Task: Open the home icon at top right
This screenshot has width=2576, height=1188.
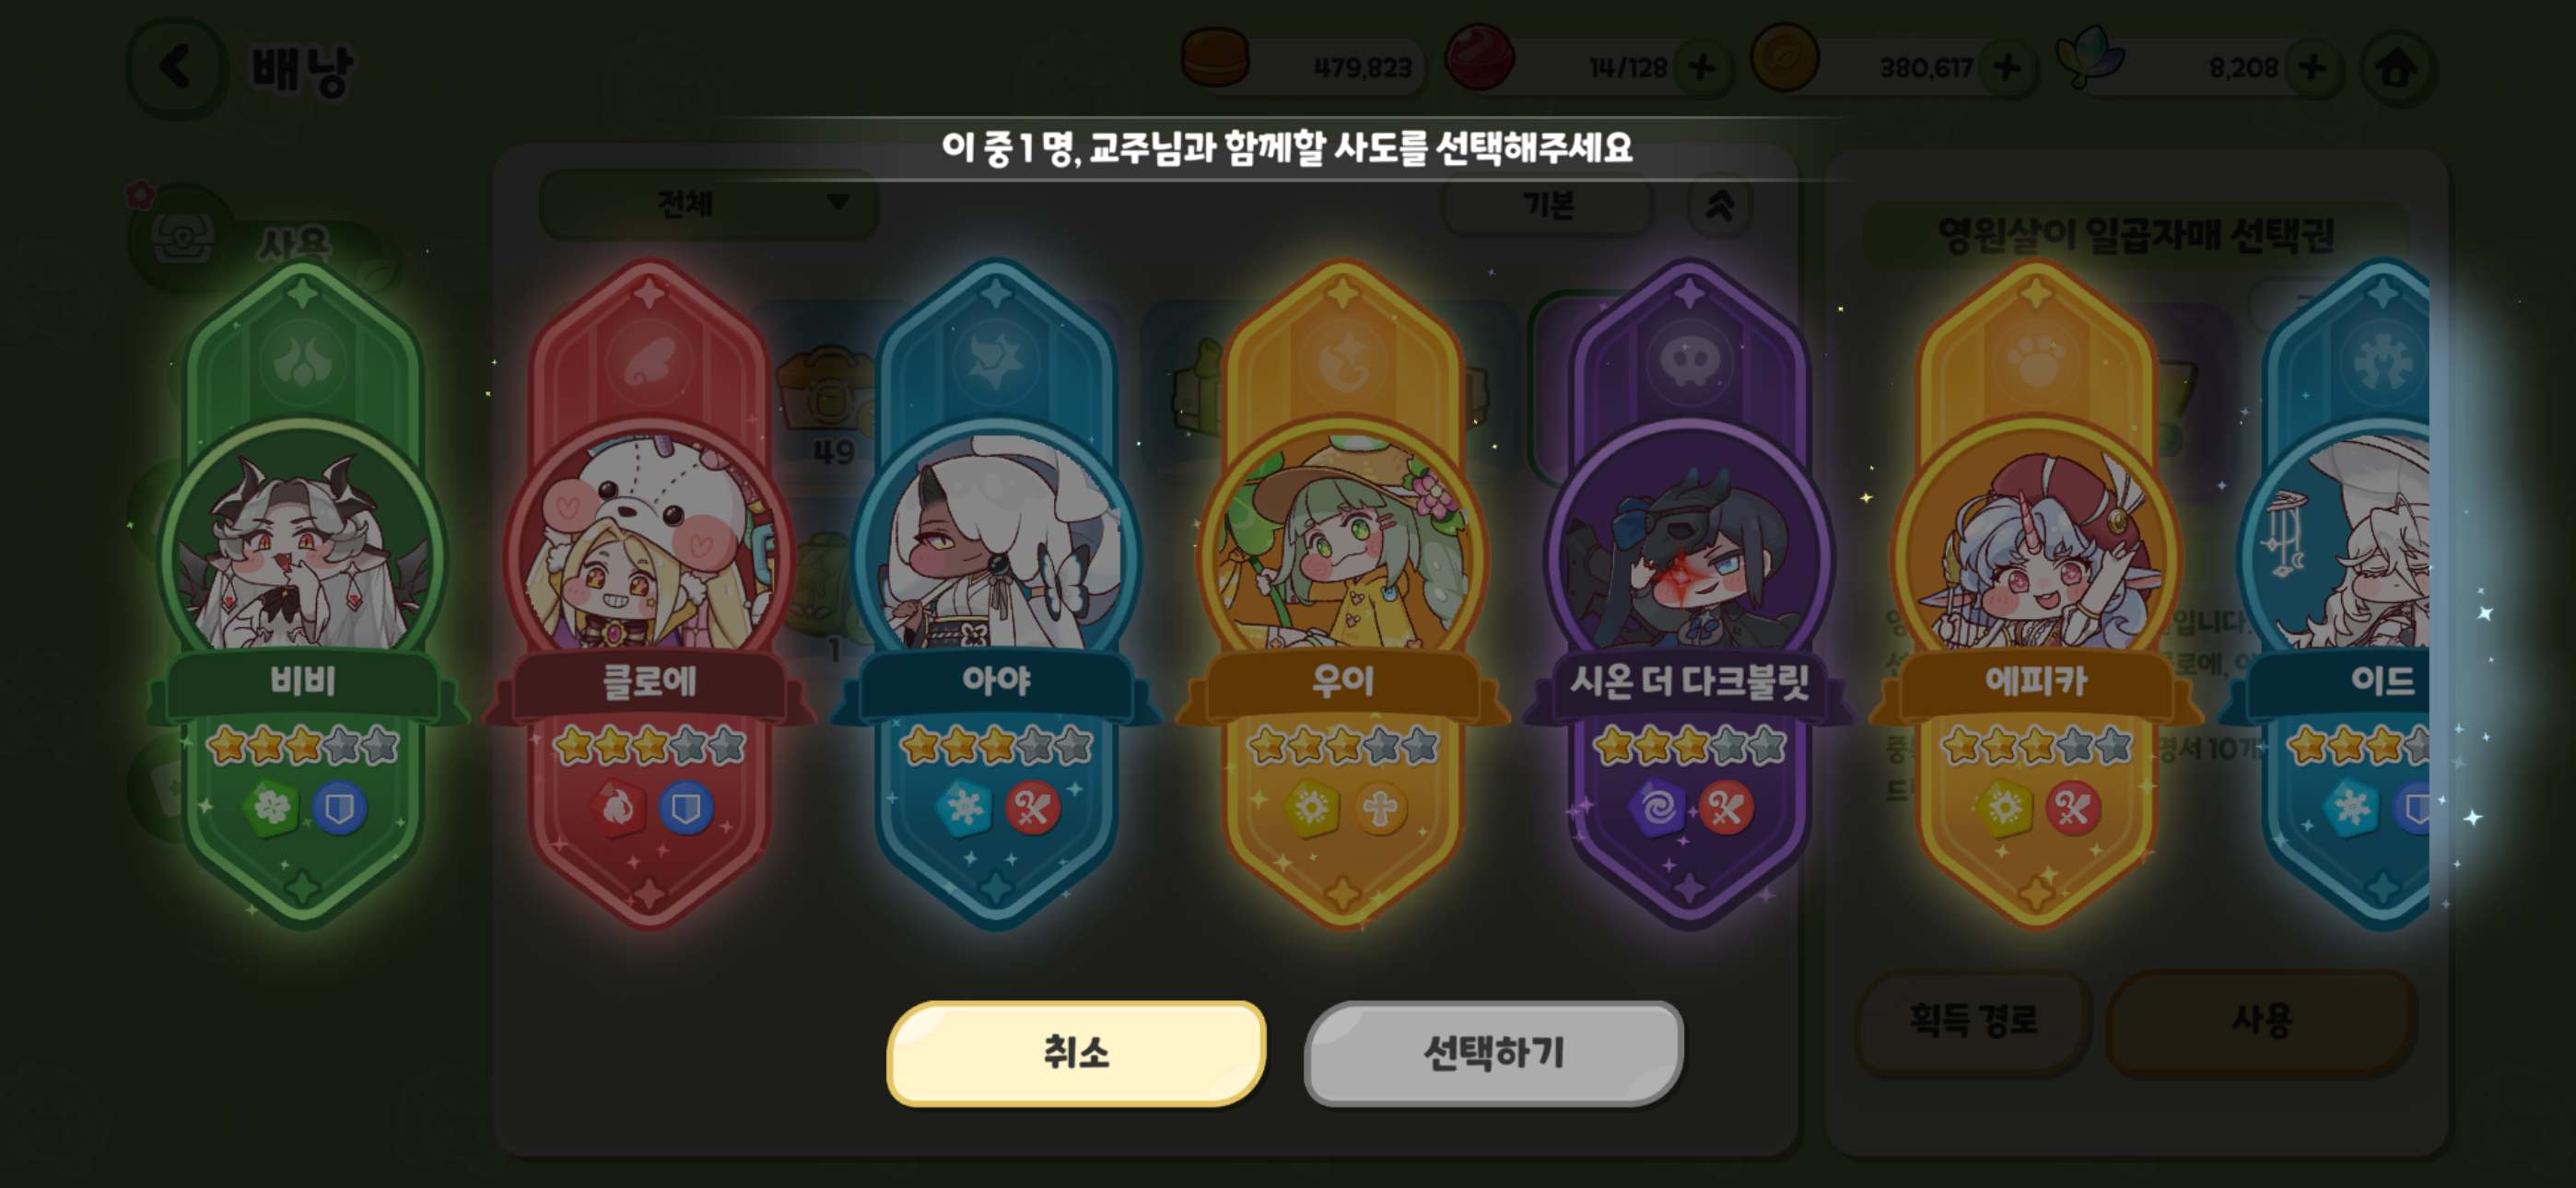Action: 2397,68
